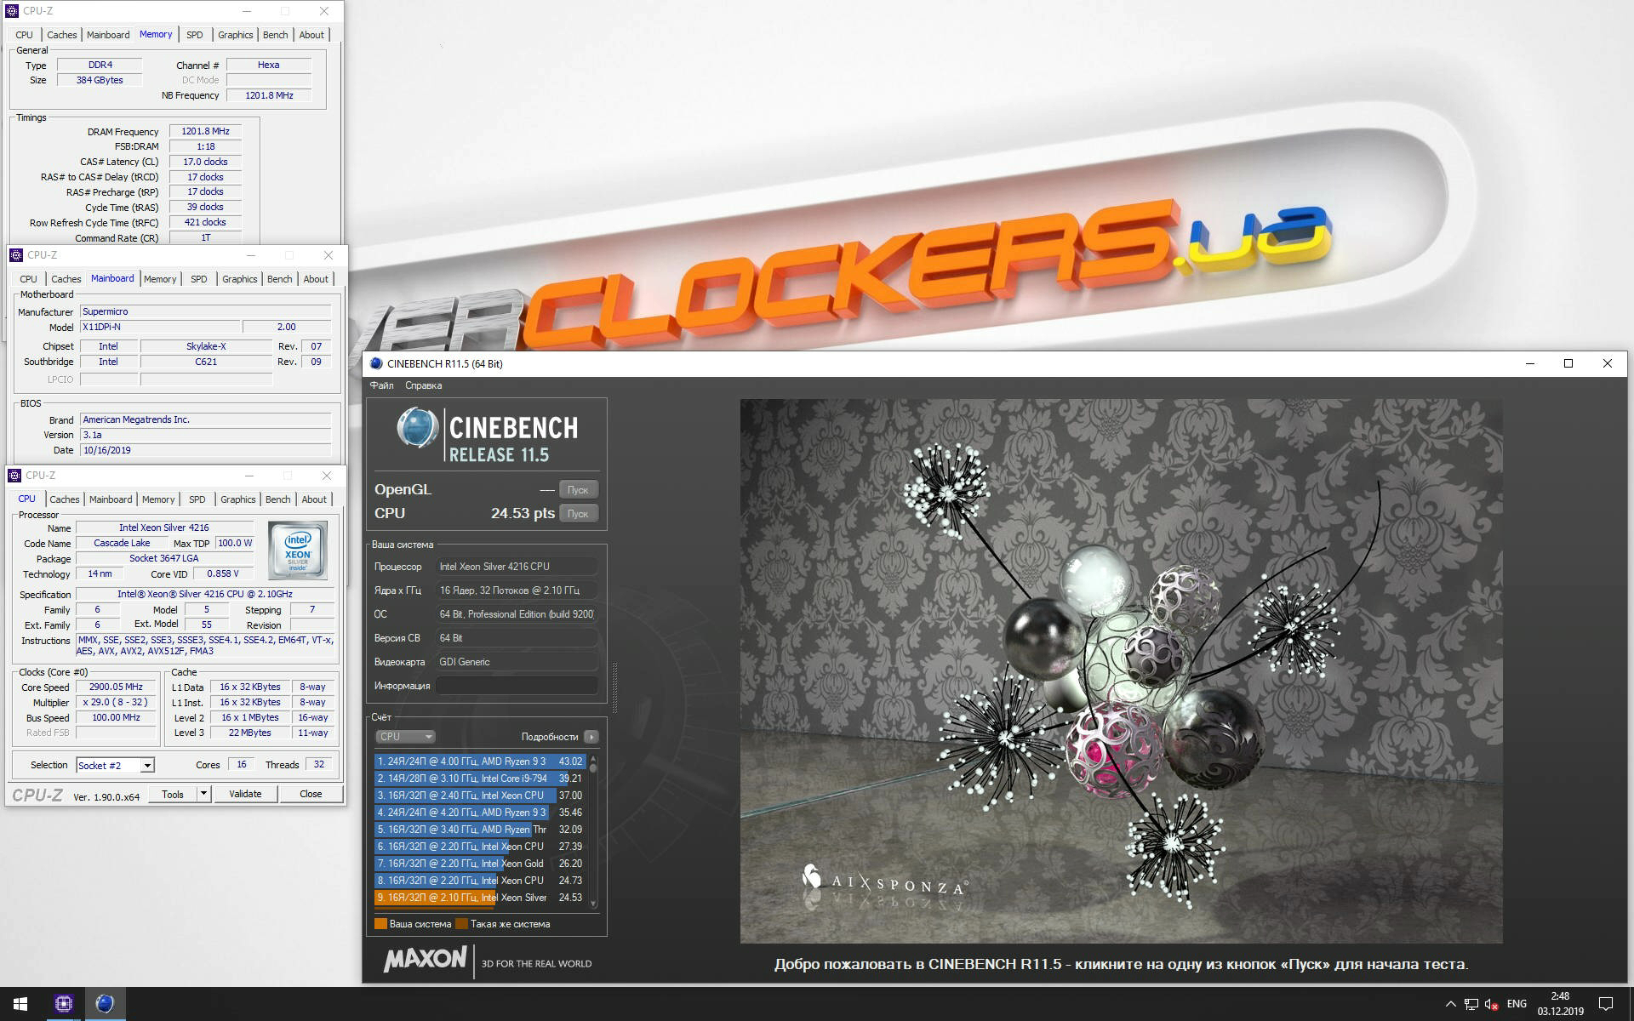Select ranking row 3 Intel Xeon CPU 37.00

[x=480, y=796]
